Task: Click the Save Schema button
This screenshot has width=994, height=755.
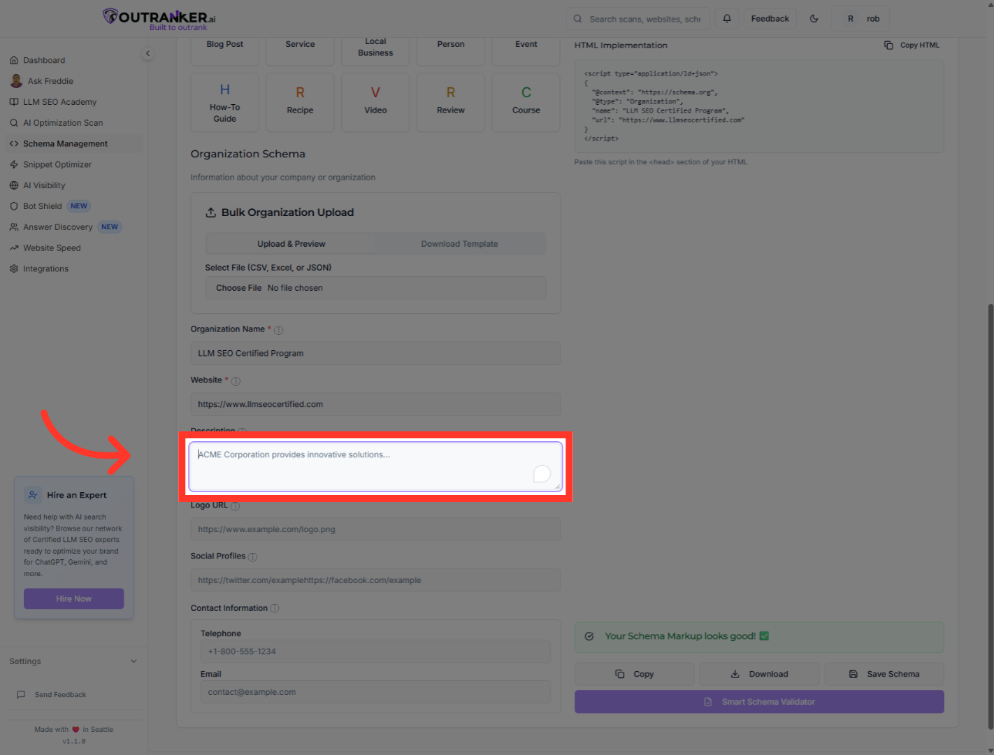Action: (884, 674)
